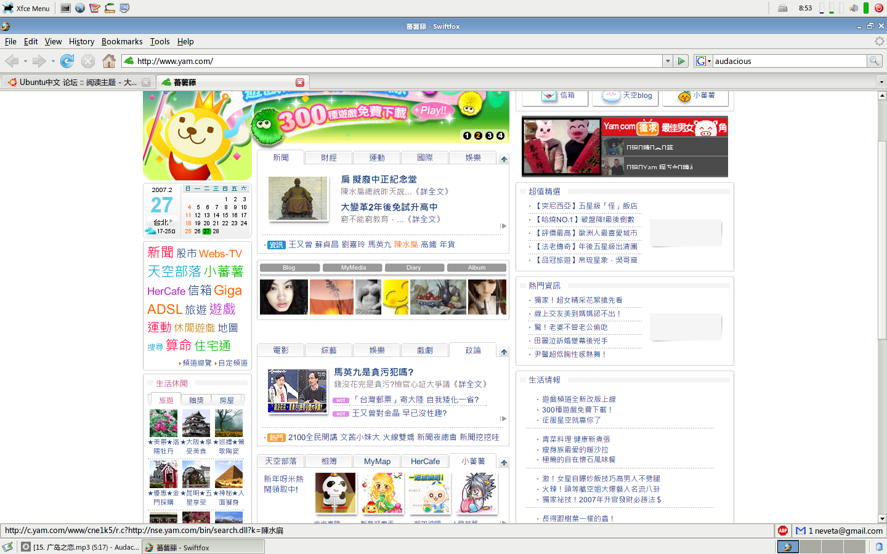Open the 扁 擬廢中正紀念堂 headline

pyautogui.click(x=379, y=179)
